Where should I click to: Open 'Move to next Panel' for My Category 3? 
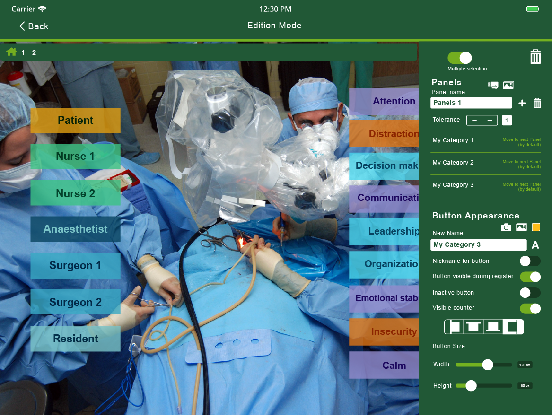point(521,186)
